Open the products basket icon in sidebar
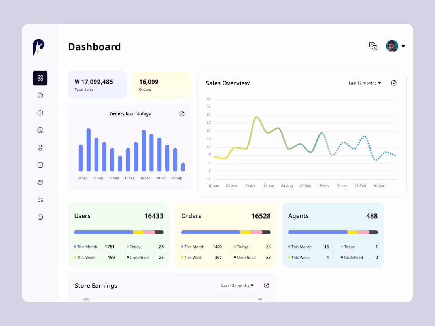Image resolution: width=435 pixels, height=326 pixels. pyautogui.click(x=40, y=113)
